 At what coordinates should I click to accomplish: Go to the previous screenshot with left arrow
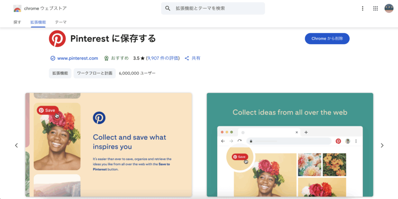16,145
